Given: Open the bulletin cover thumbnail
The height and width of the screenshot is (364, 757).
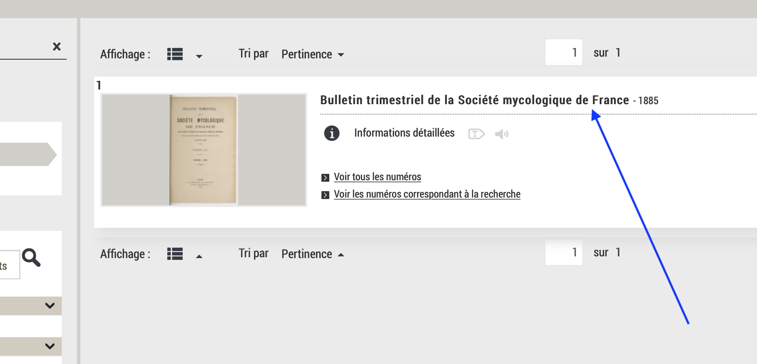Looking at the screenshot, I should [x=204, y=150].
